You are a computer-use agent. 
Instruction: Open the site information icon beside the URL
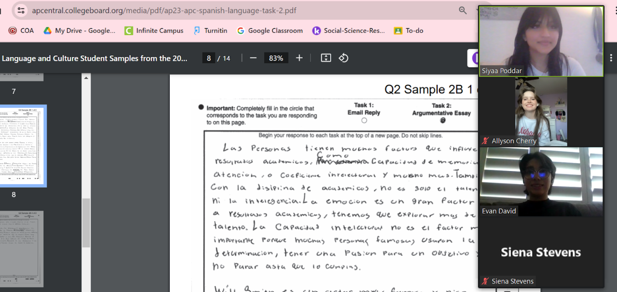pos(20,10)
